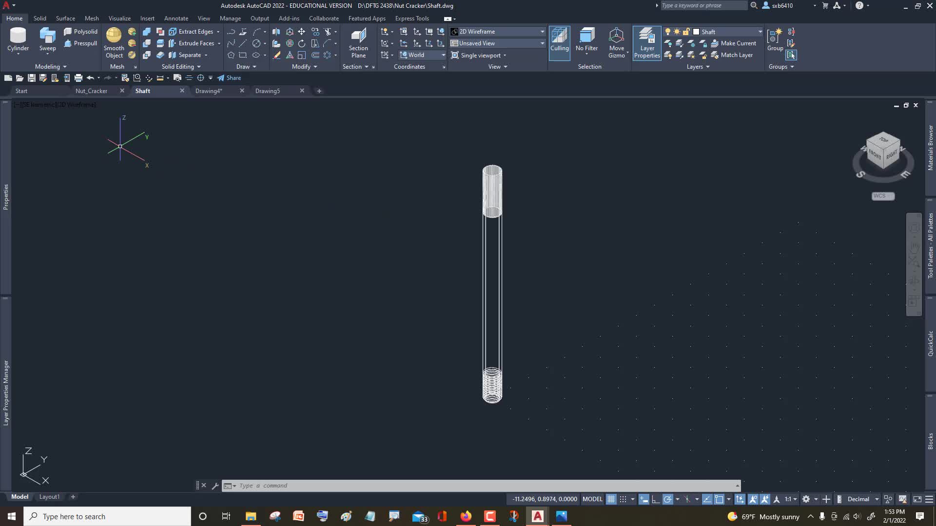Open the 2D Wireframe visual style dropdown

tap(498, 32)
